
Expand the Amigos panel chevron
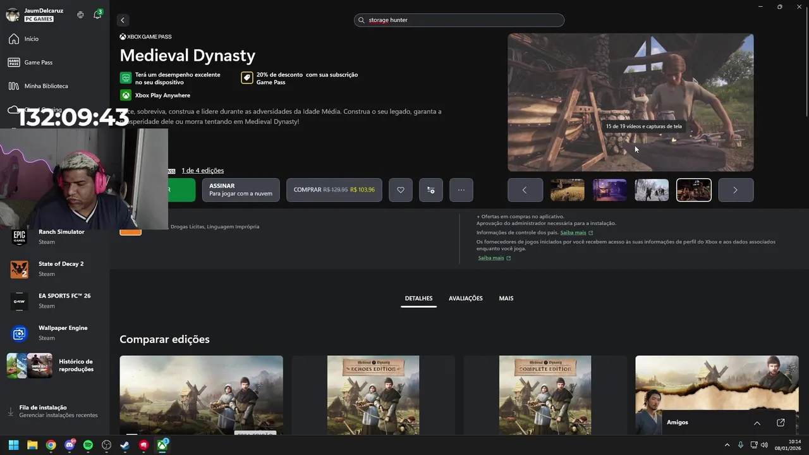(757, 423)
